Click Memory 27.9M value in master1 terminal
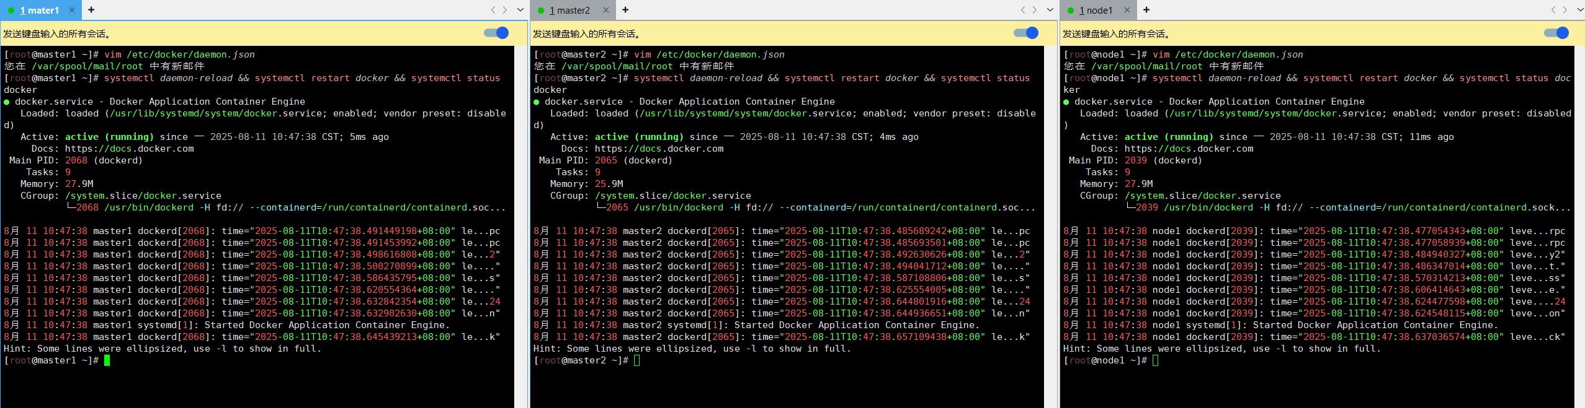The image size is (1585, 408). point(79,184)
